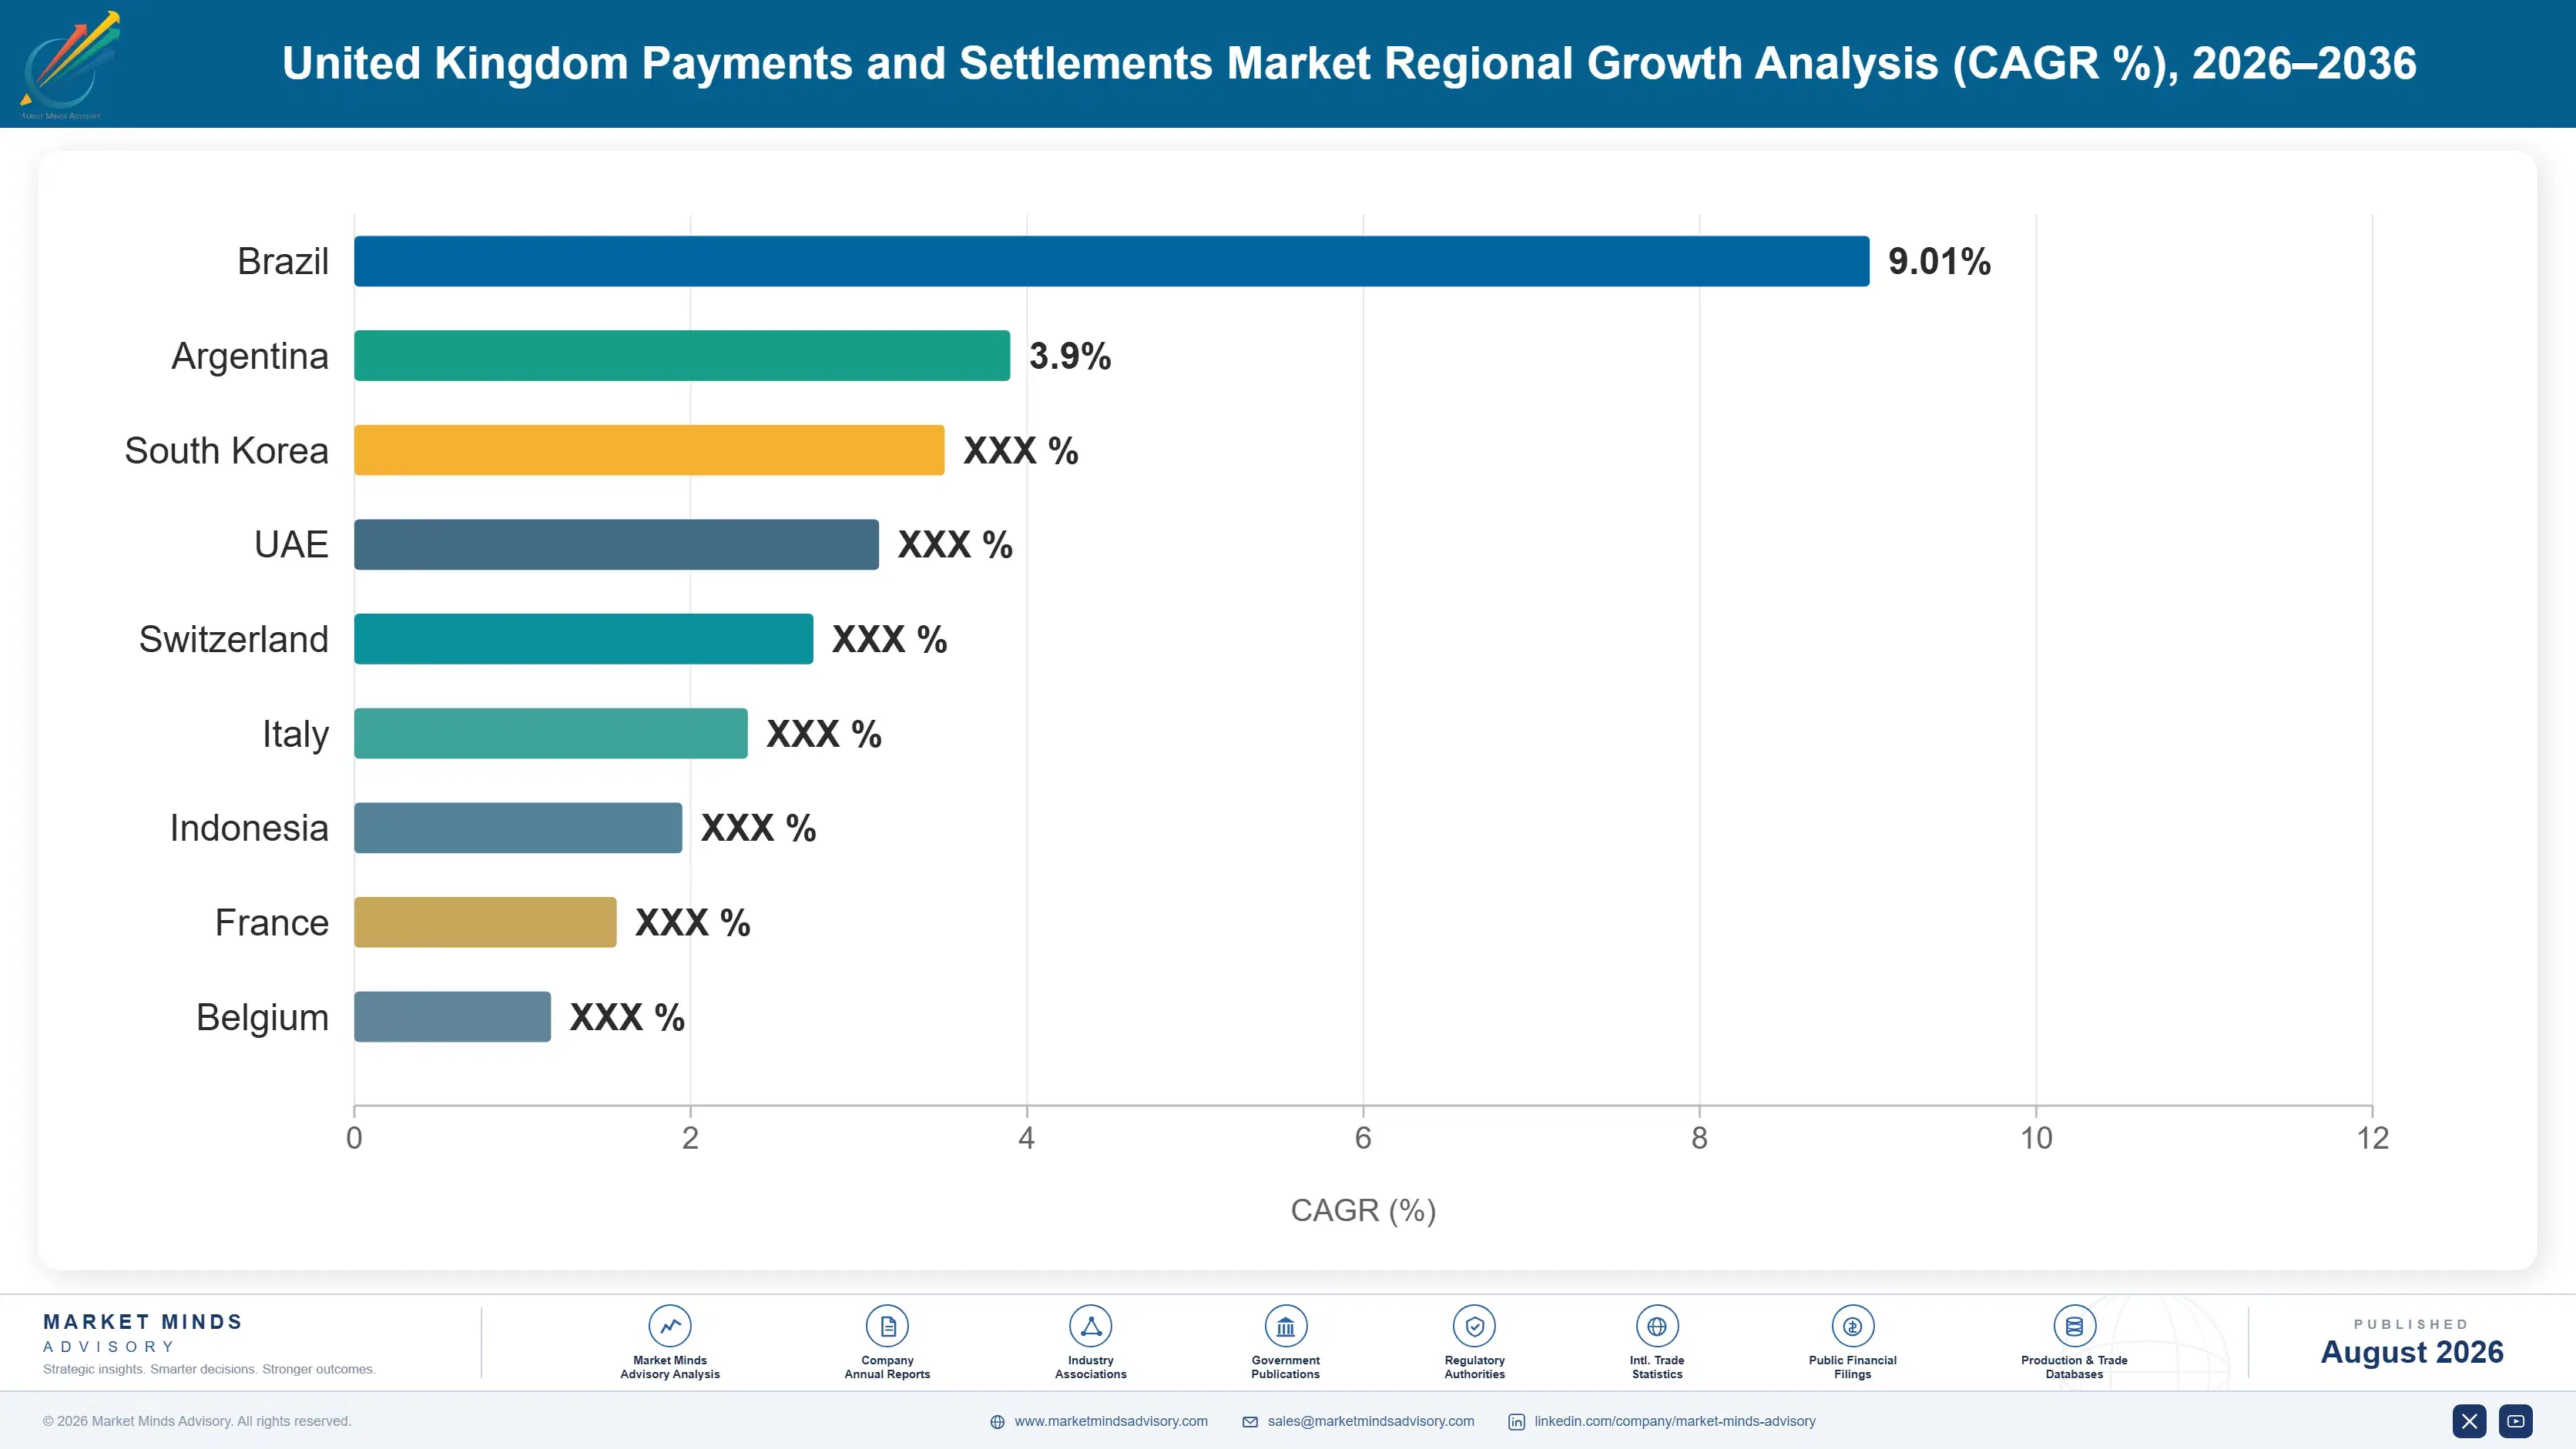Click the Regulatory Authorities shield icon
Viewport: 2576px width, 1449px height.
[1474, 1326]
